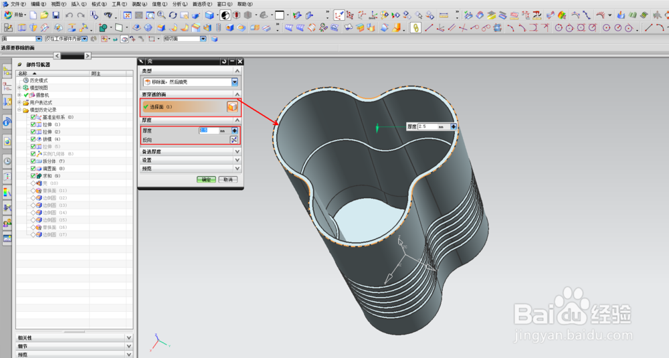Toggle checkbox for 求和 (9)
This screenshot has height=358, width=669.
tap(33, 176)
